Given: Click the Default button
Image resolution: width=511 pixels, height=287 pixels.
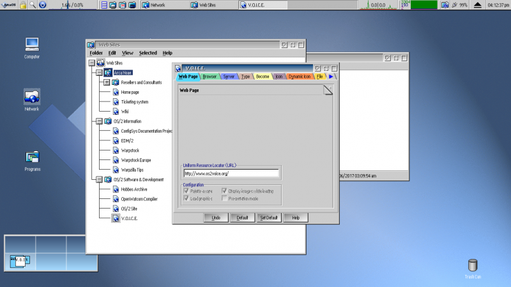Looking at the screenshot, I should [x=242, y=217].
